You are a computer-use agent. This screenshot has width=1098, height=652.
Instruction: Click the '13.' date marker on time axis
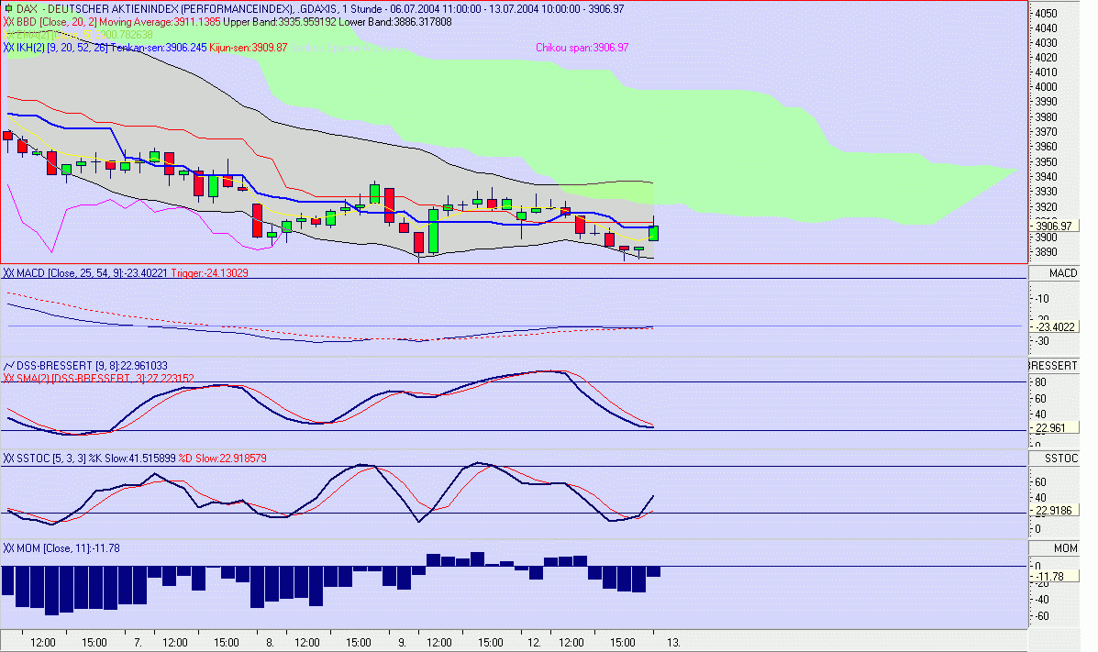pyautogui.click(x=673, y=642)
